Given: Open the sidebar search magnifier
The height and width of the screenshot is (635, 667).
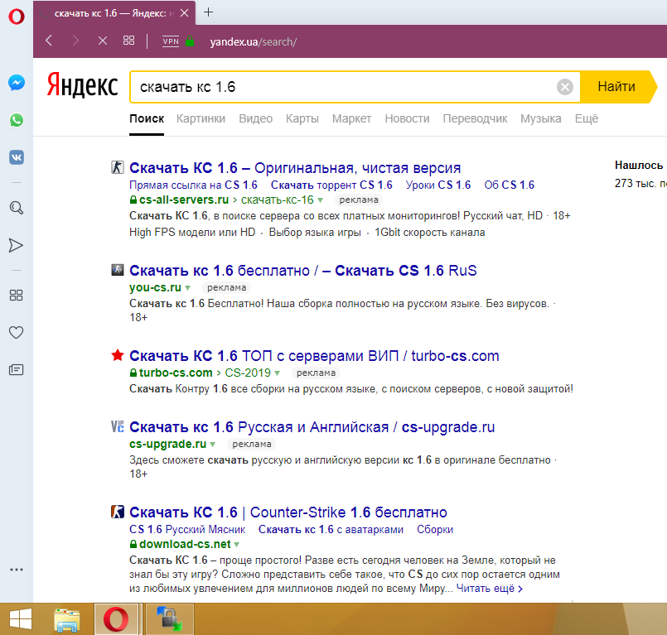Looking at the screenshot, I should coord(17,208).
